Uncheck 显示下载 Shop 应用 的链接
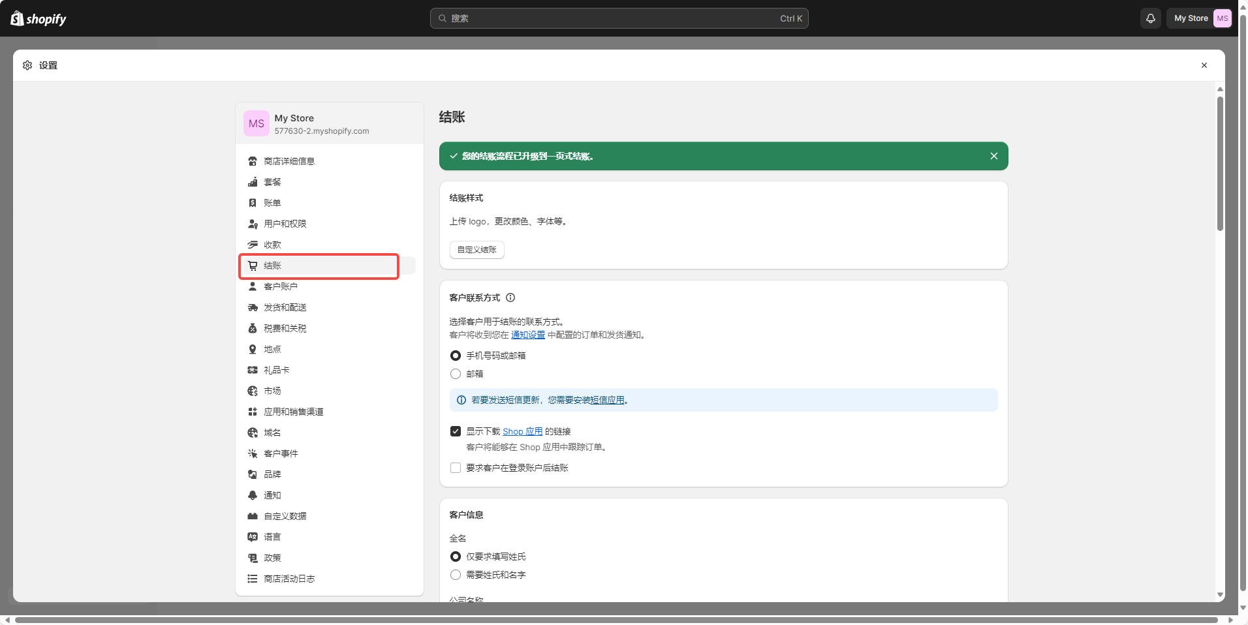1248x625 pixels. (456, 431)
